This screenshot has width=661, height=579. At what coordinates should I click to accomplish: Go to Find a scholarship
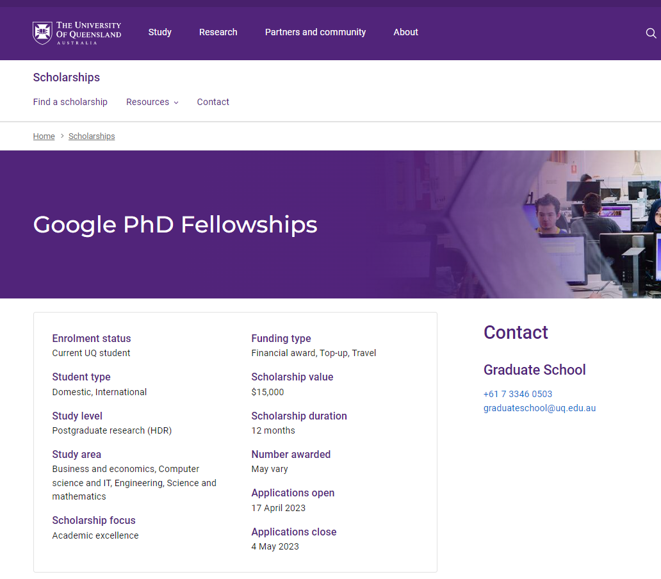(x=70, y=102)
